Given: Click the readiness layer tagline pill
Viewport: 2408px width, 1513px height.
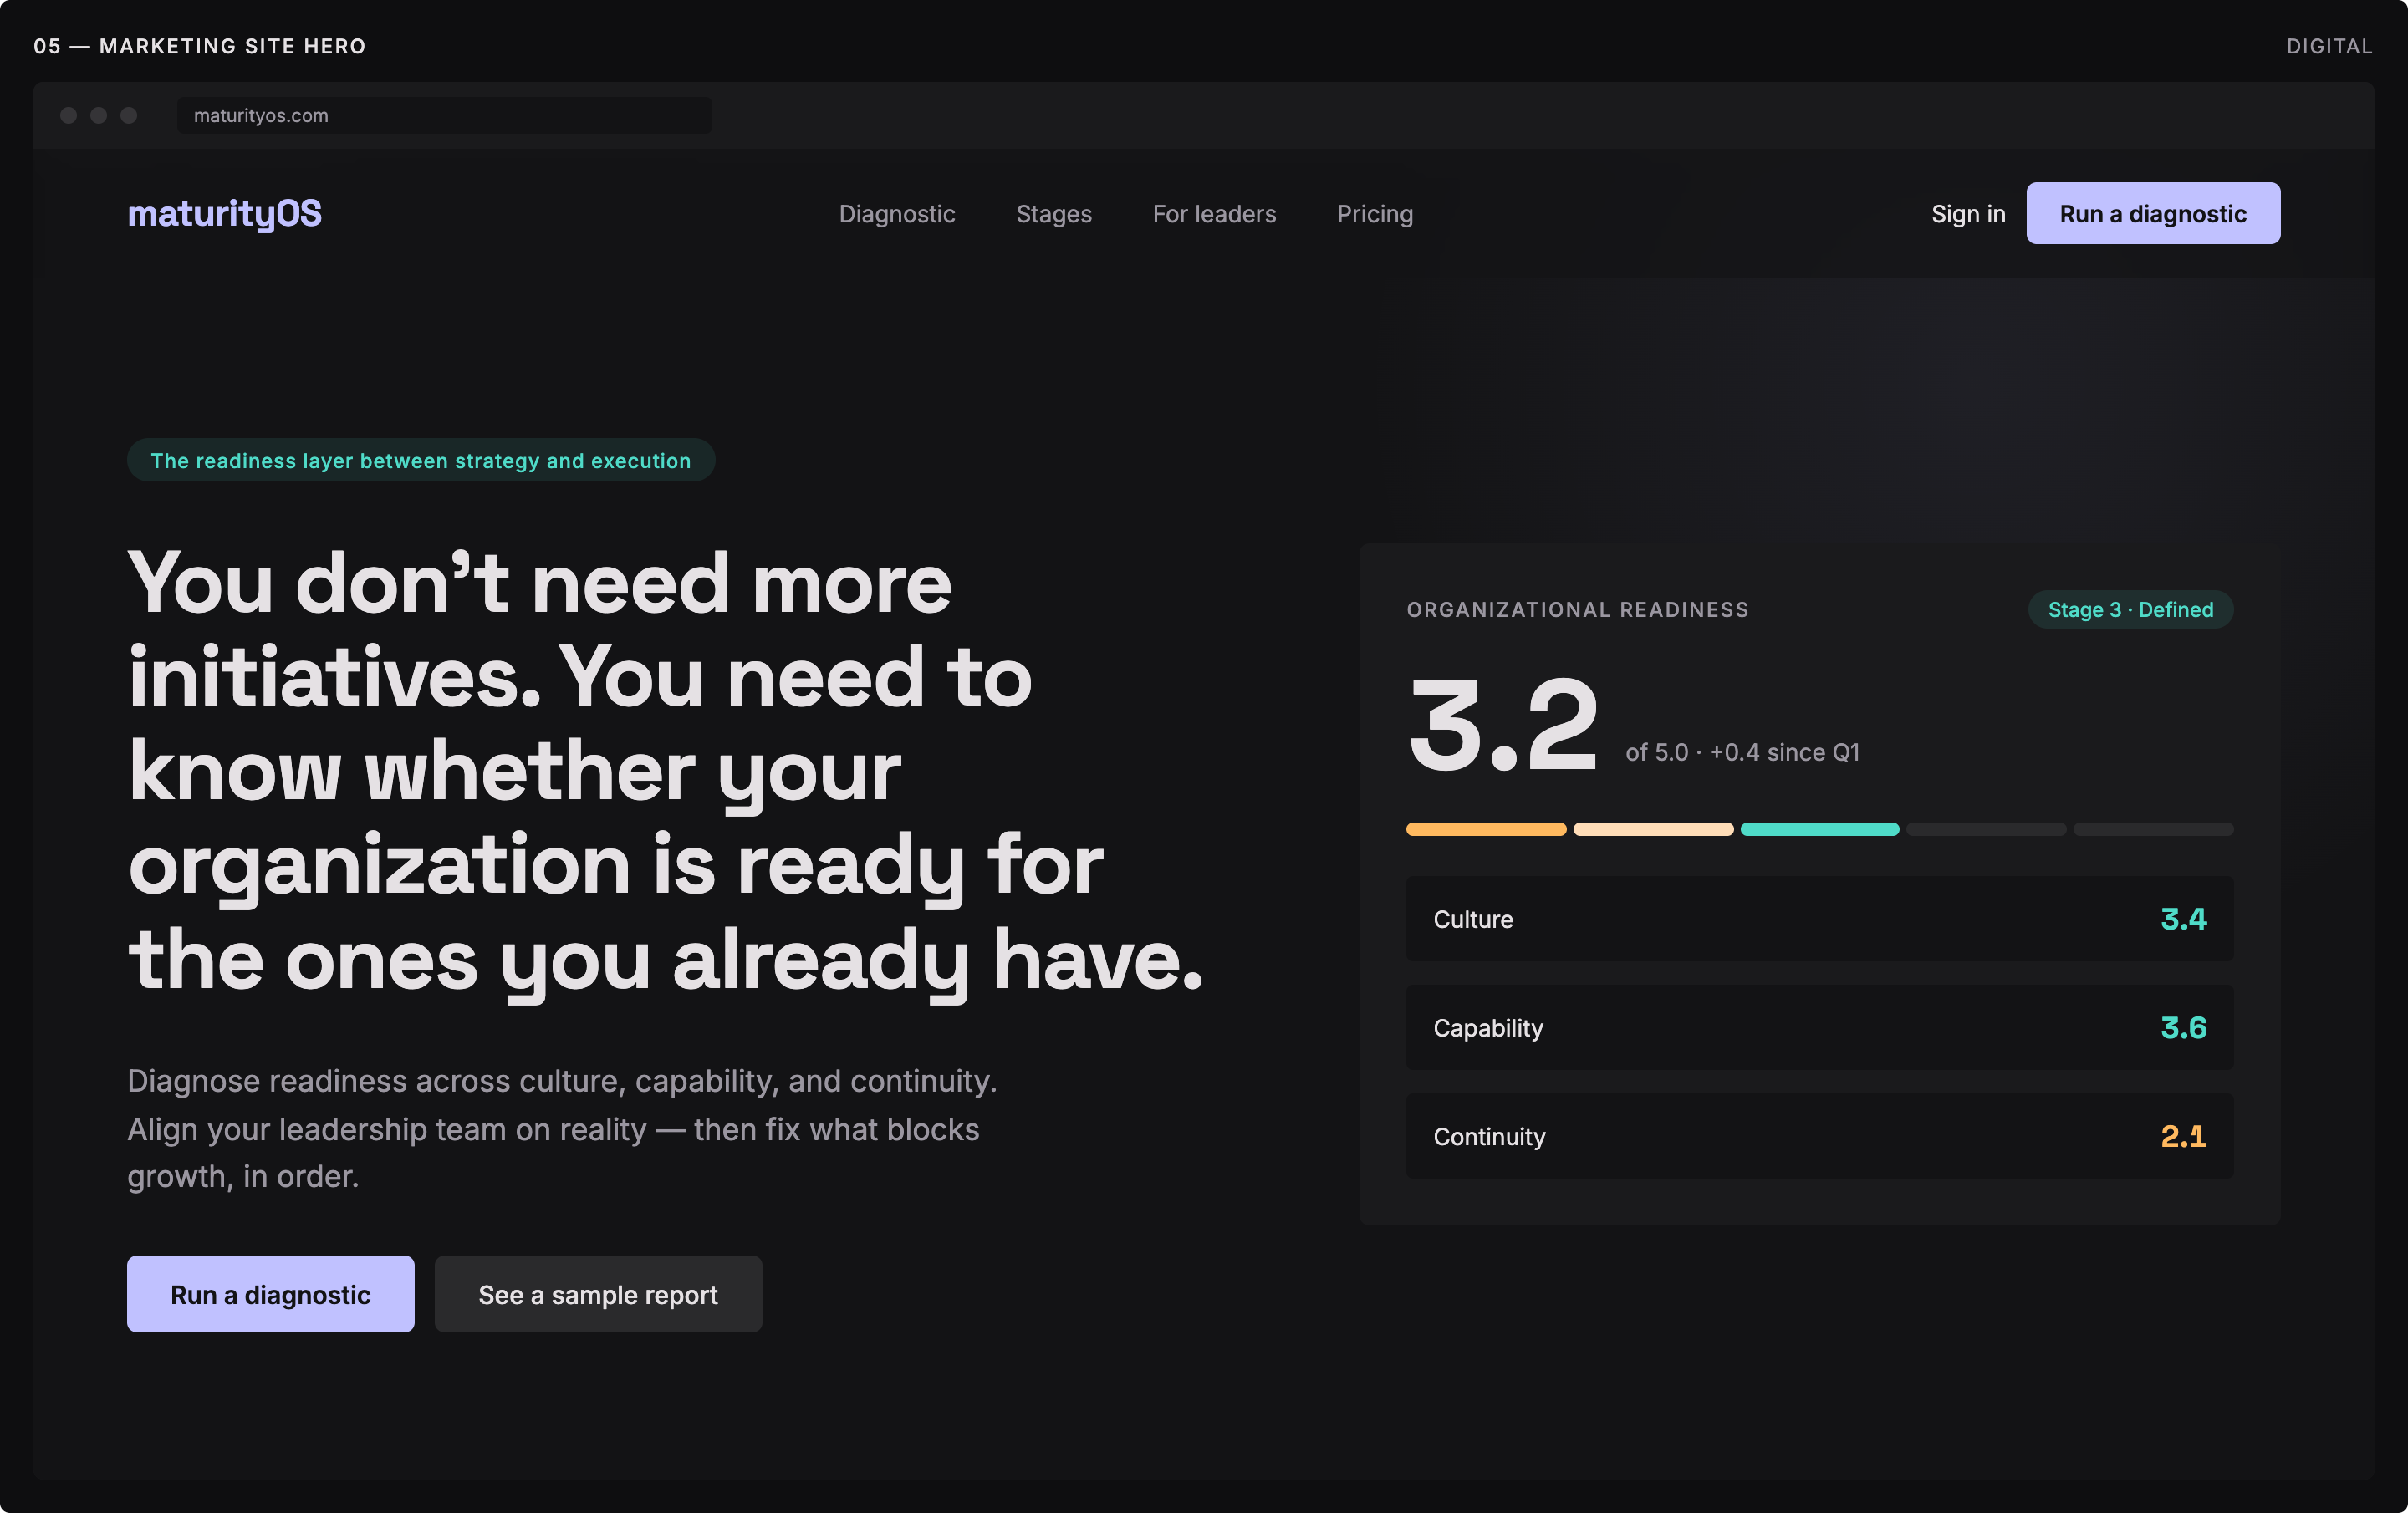Looking at the screenshot, I should coord(421,460).
